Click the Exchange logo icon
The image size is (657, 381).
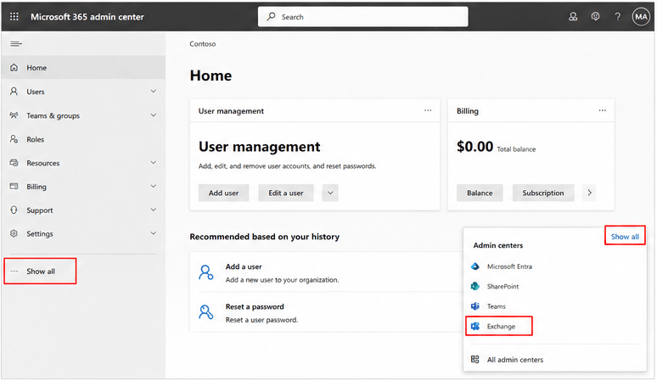click(x=474, y=326)
